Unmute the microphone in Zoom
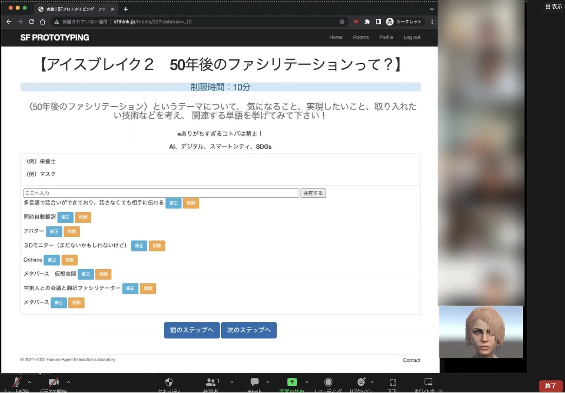 pos(16,382)
